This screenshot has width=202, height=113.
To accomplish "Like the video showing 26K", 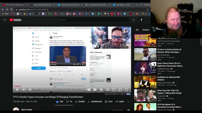I will (60, 102).
